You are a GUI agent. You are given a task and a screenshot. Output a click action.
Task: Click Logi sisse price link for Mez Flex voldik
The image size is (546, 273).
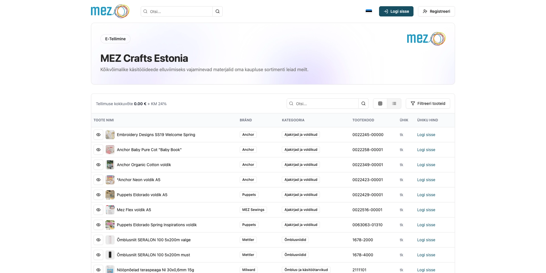(x=426, y=210)
